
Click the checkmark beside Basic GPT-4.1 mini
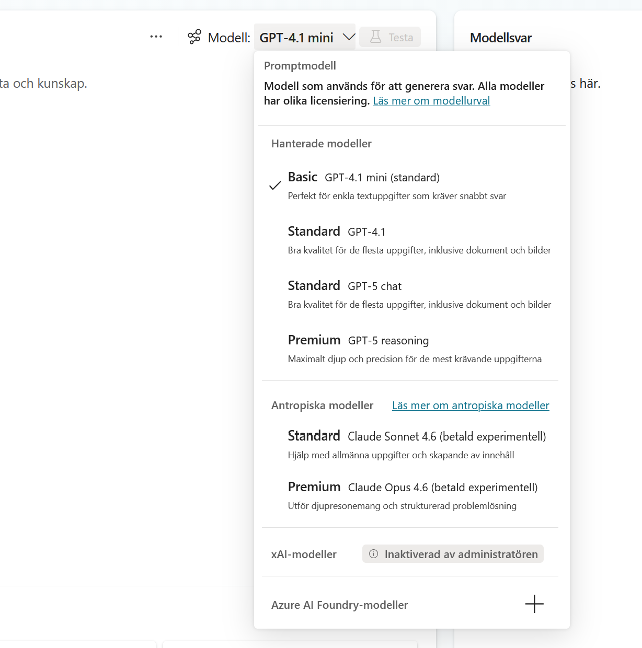click(x=275, y=186)
